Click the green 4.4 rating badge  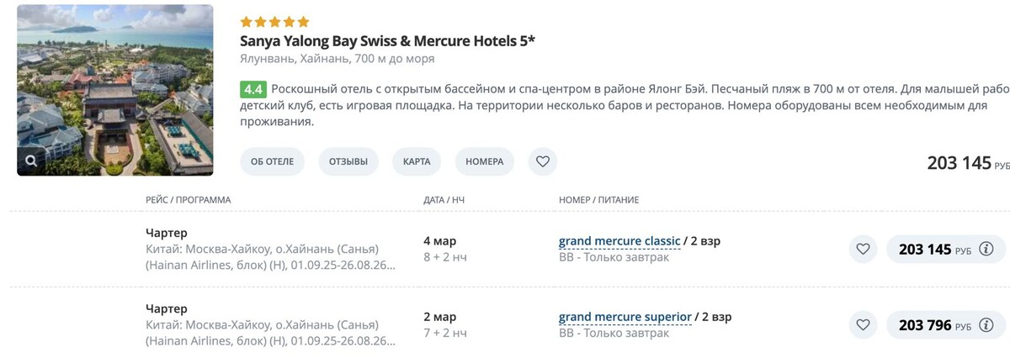click(x=252, y=89)
